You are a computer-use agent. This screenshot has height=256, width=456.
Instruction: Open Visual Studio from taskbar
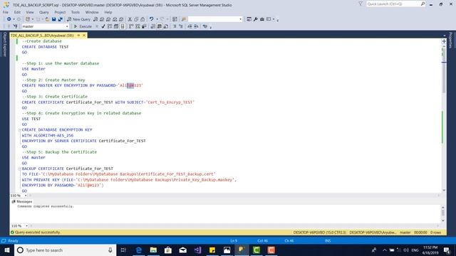197,250
